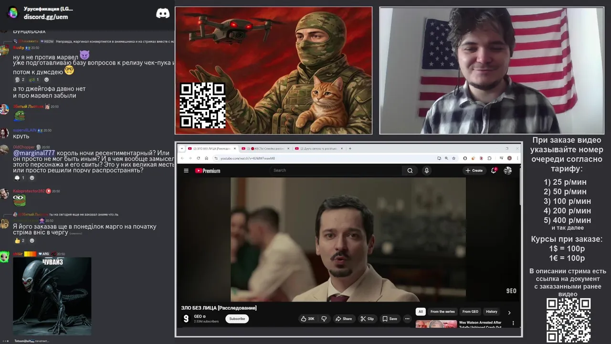611x344 pixels.
Task: Subscribe to the GEO channel
Action: 237,319
